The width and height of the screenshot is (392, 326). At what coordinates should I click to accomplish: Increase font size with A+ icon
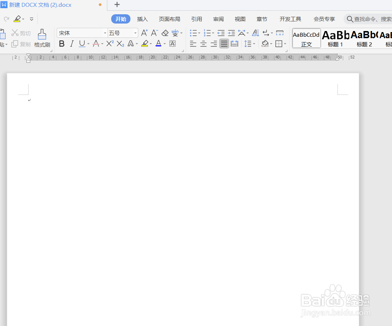tap(144, 33)
